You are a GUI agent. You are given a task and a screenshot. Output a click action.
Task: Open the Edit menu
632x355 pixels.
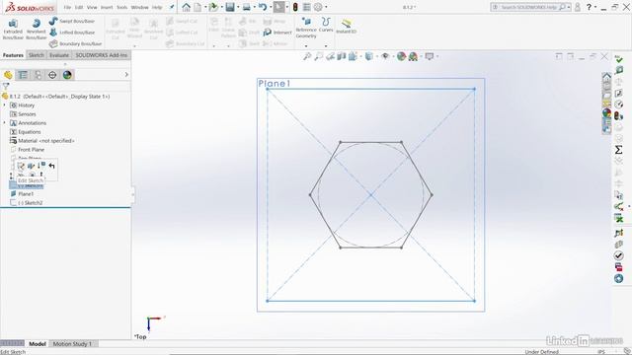[x=79, y=7]
